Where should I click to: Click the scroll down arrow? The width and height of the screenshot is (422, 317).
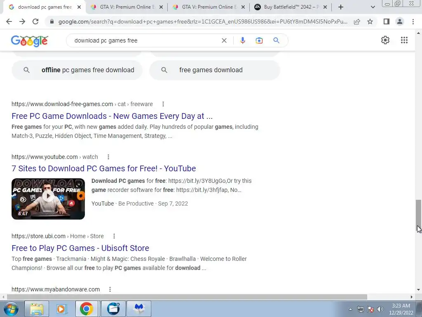418,290
